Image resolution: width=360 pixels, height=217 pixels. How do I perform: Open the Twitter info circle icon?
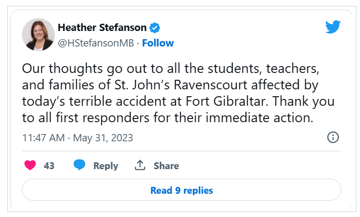(333, 137)
